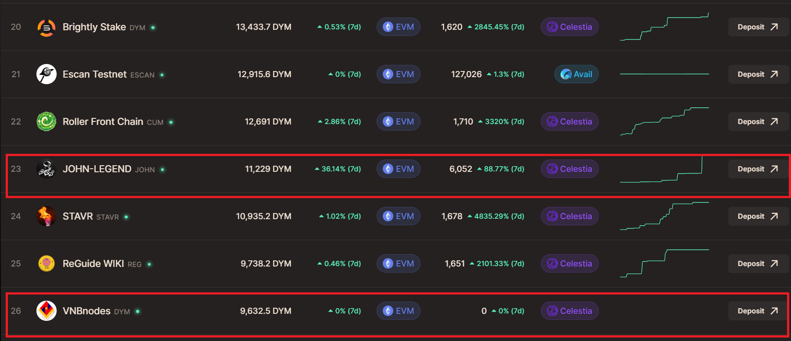Click Deposit for VNBnodes

click(758, 311)
